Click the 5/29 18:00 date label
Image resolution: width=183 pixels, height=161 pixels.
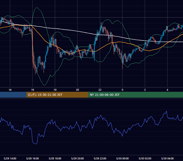point(55,158)
